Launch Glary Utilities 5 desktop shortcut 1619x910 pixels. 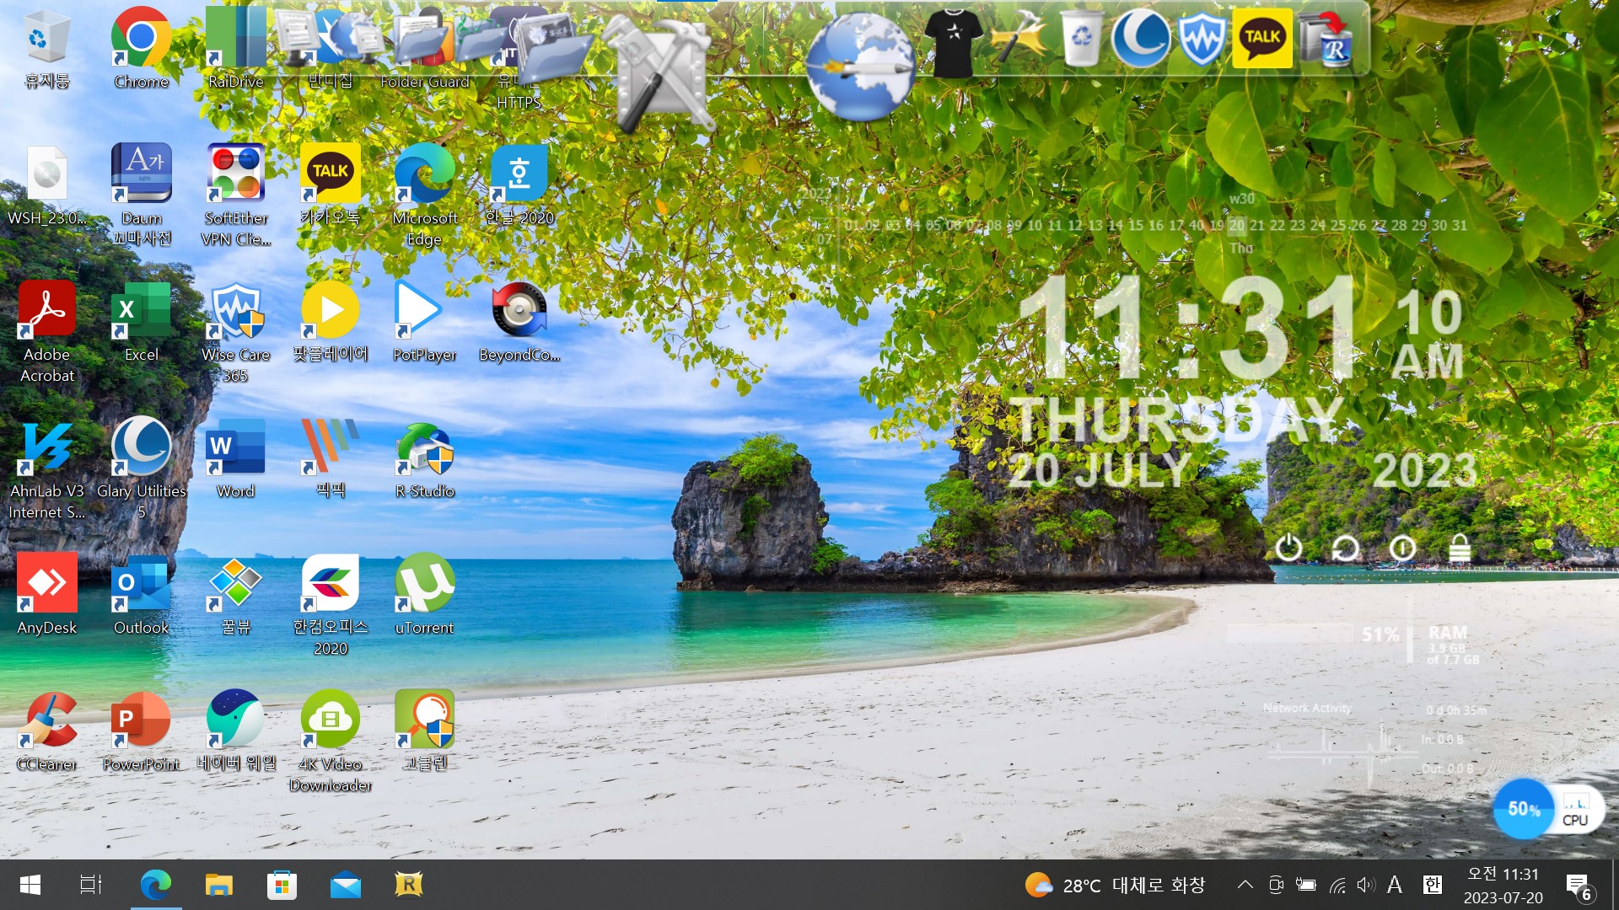point(142,468)
